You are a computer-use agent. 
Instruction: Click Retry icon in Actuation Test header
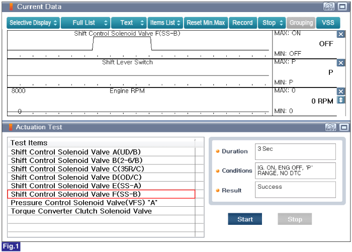click(331, 127)
